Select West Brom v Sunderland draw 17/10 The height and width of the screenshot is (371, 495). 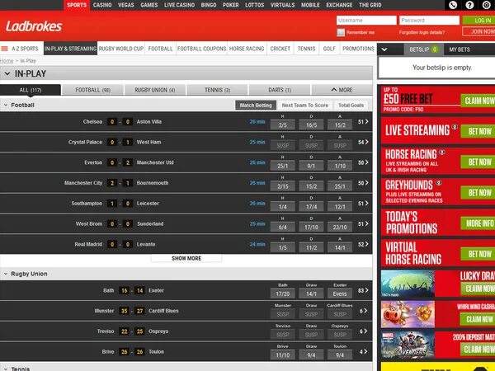[311, 228]
